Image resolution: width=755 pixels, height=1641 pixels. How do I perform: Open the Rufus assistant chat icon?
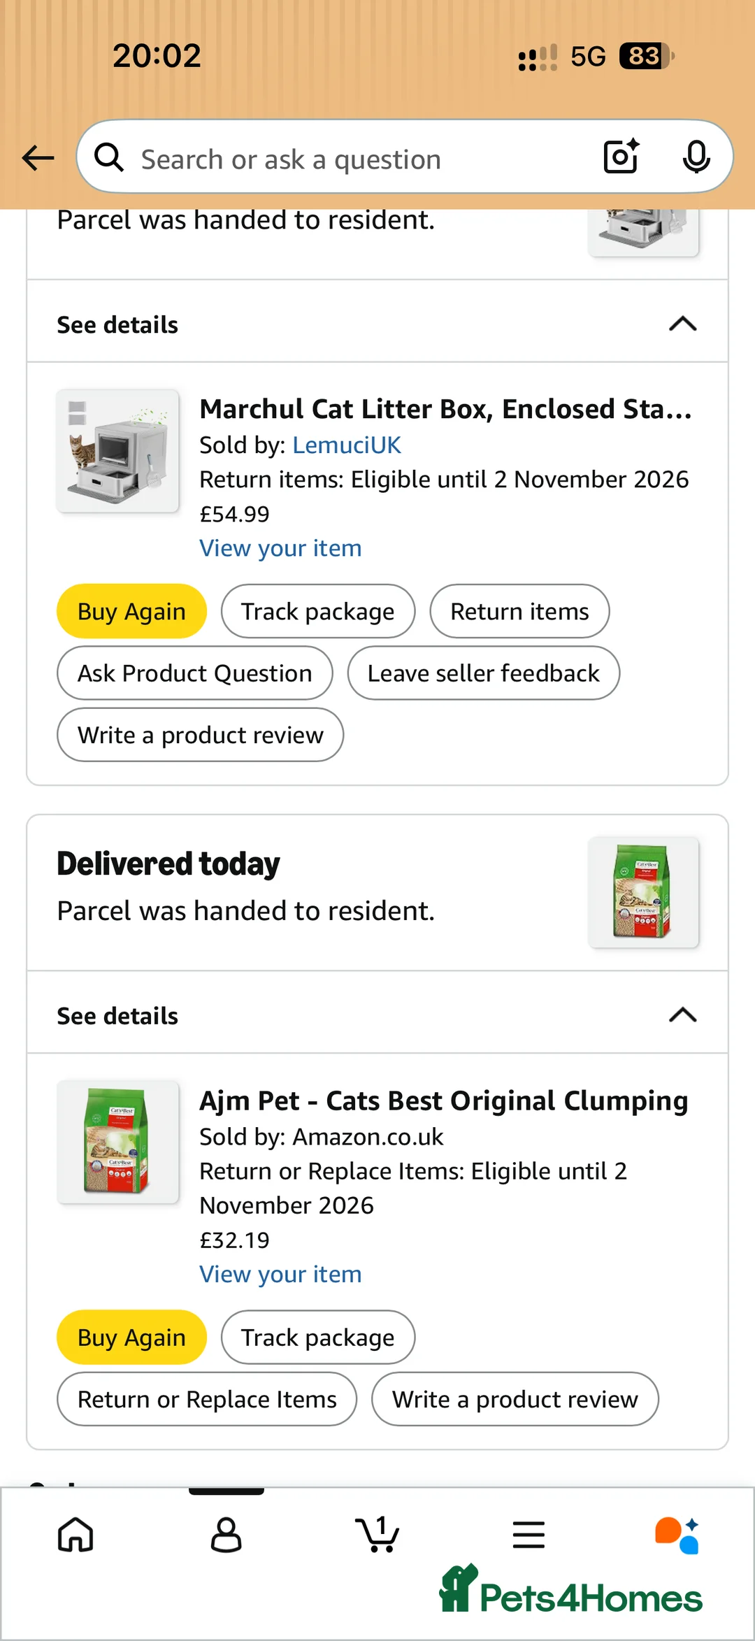677,1535
